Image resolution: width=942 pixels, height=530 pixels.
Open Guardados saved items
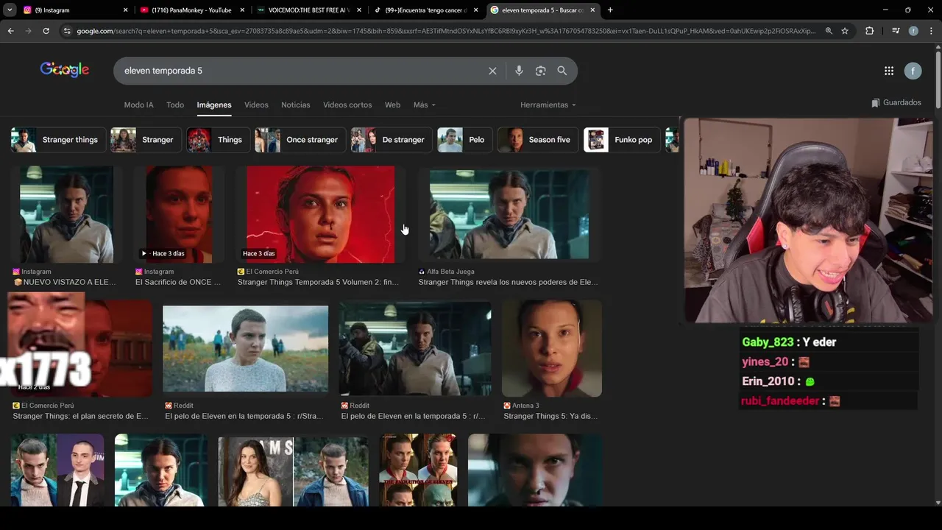[x=896, y=103]
